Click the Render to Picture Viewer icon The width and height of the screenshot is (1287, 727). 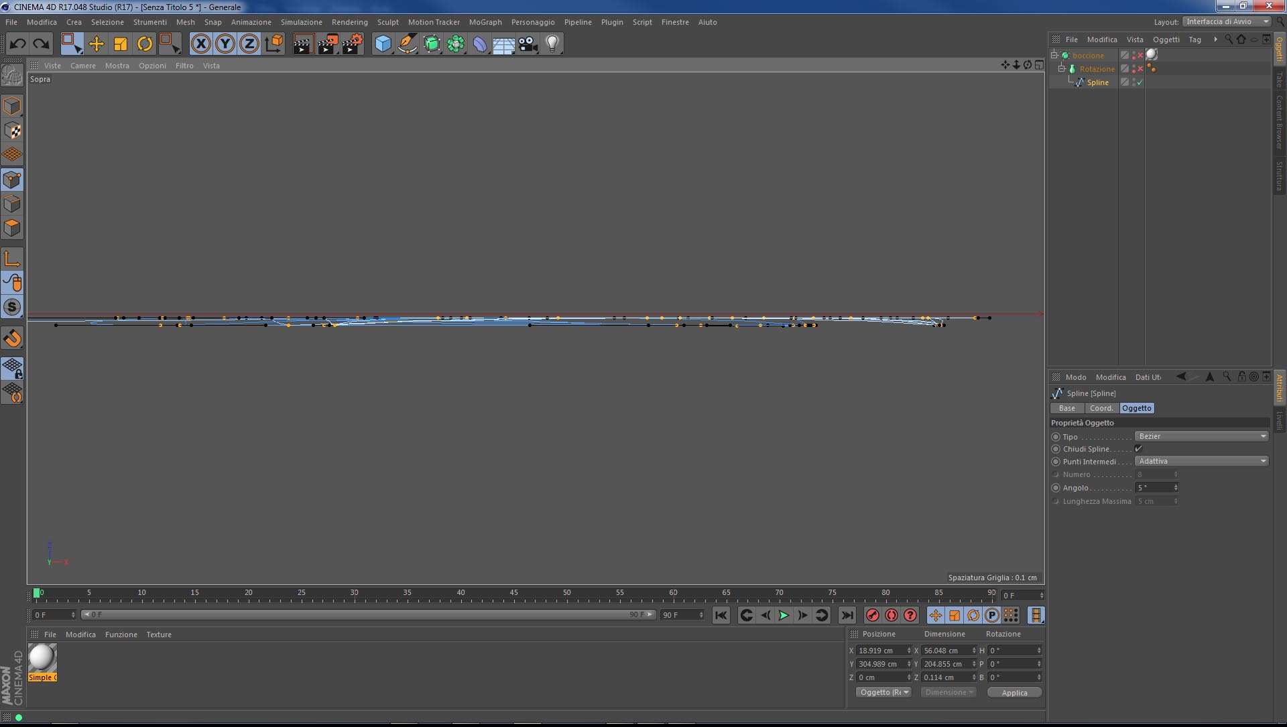328,44
